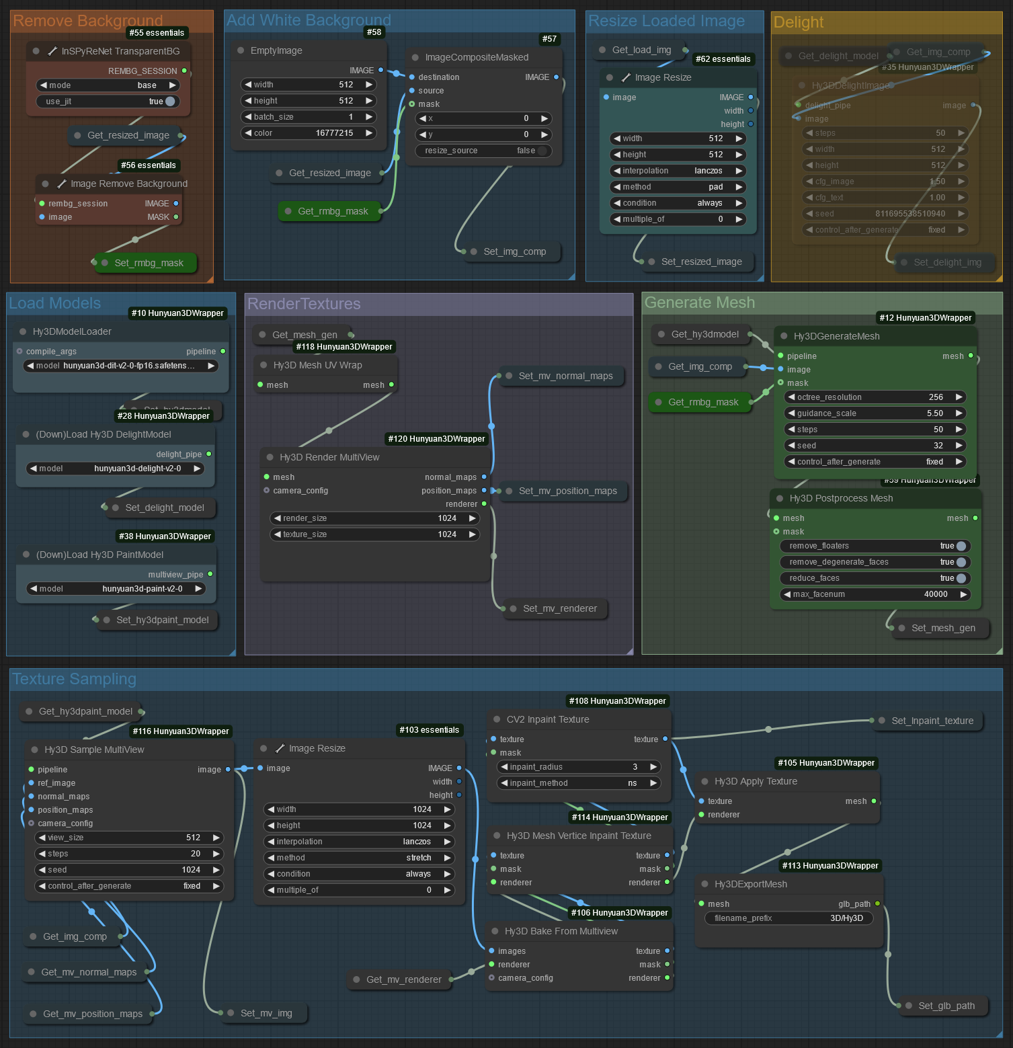Open the method stretch dropdown
Viewport: 1013px width, 1048px height.
pyautogui.click(x=359, y=858)
